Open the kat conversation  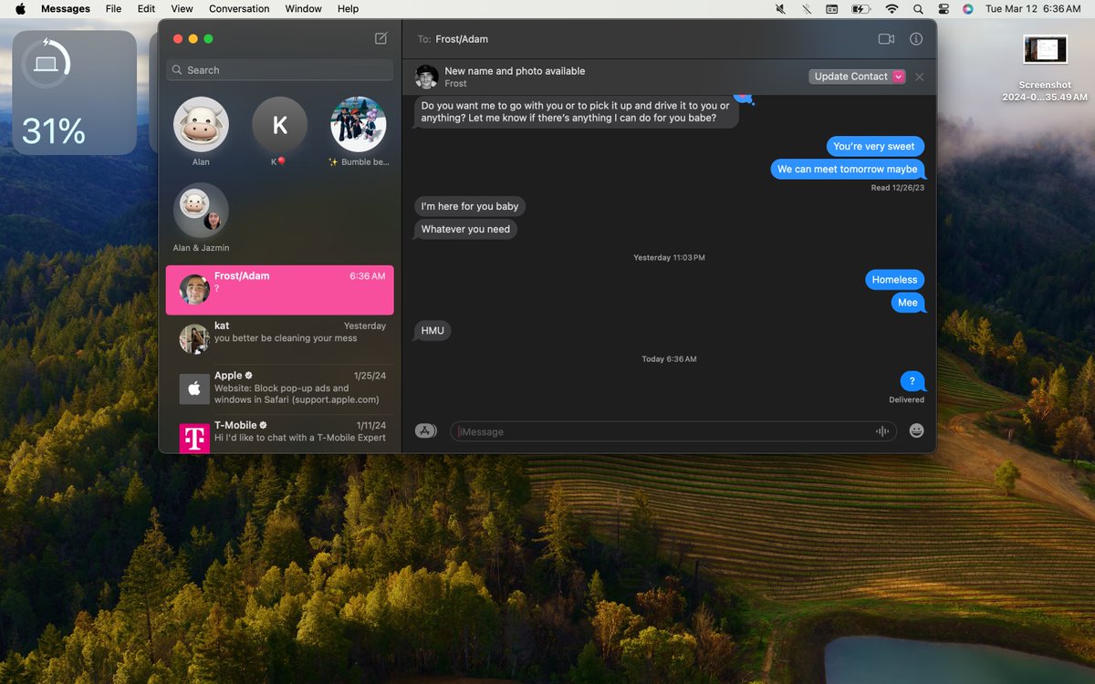tap(280, 339)
